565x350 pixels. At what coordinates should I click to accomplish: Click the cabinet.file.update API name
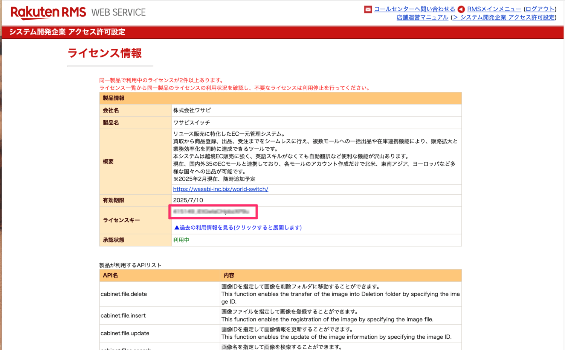[x=125, y=333]
